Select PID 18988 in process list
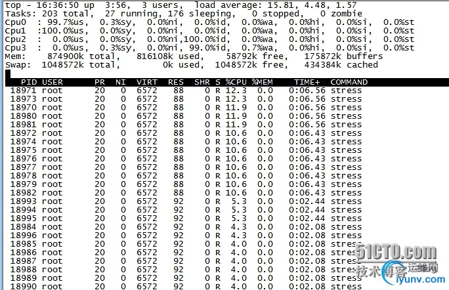 pos(24,270)
